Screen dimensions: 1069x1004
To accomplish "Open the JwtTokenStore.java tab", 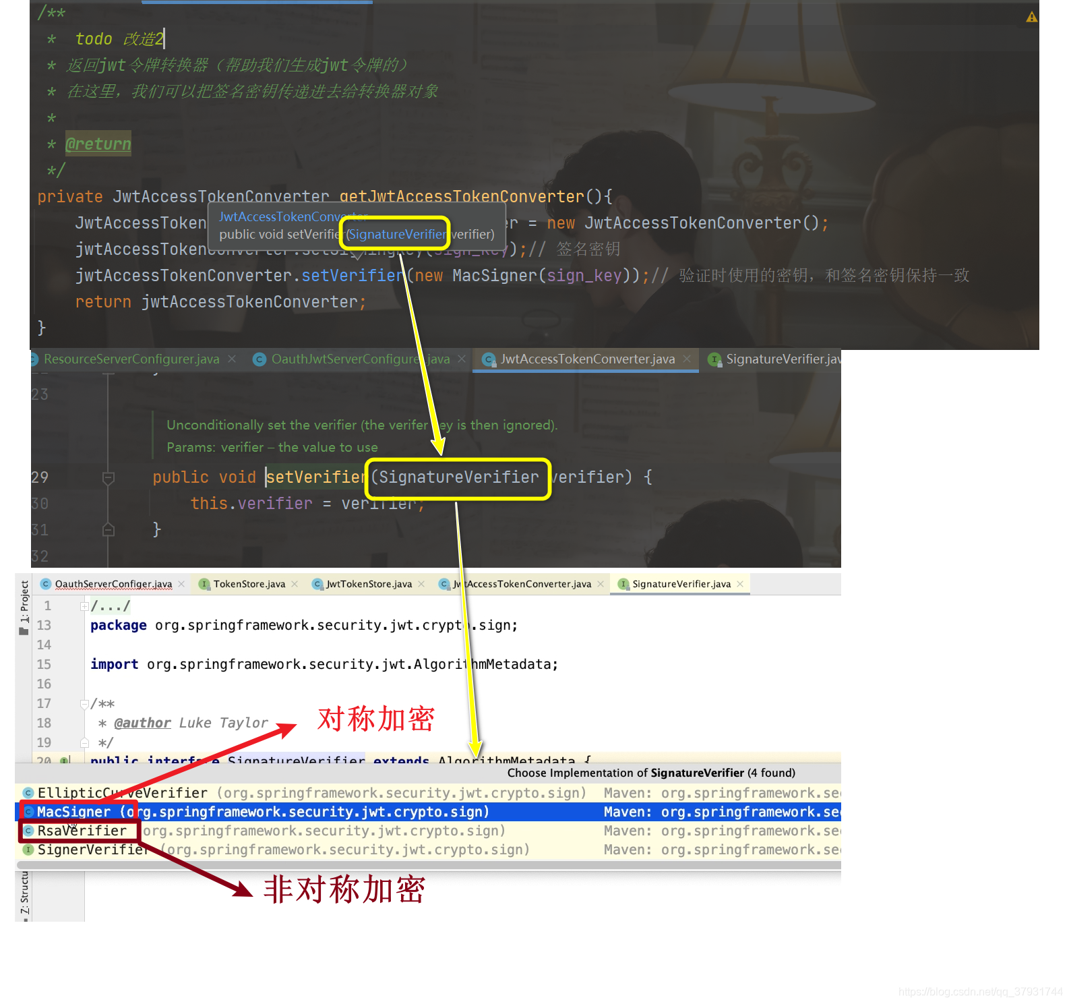I will click(x=369, y=584).
